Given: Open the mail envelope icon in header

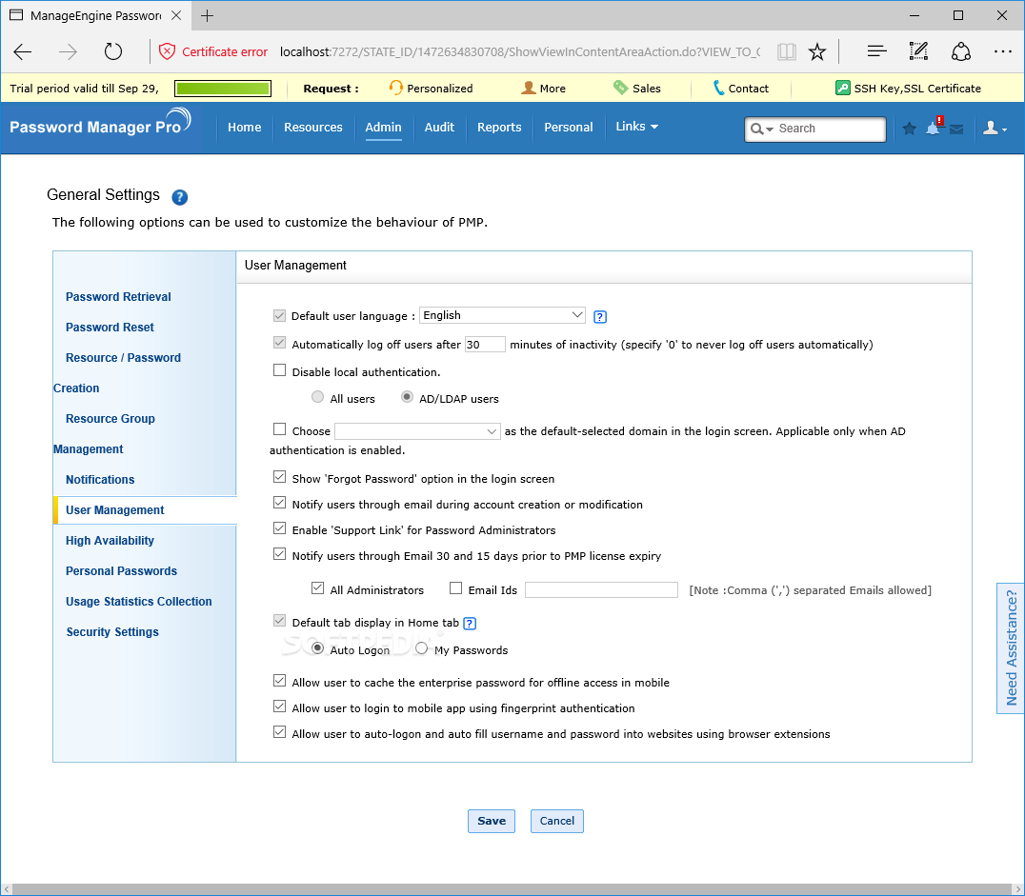Looking at the screenshot, I should coord(956,129).
